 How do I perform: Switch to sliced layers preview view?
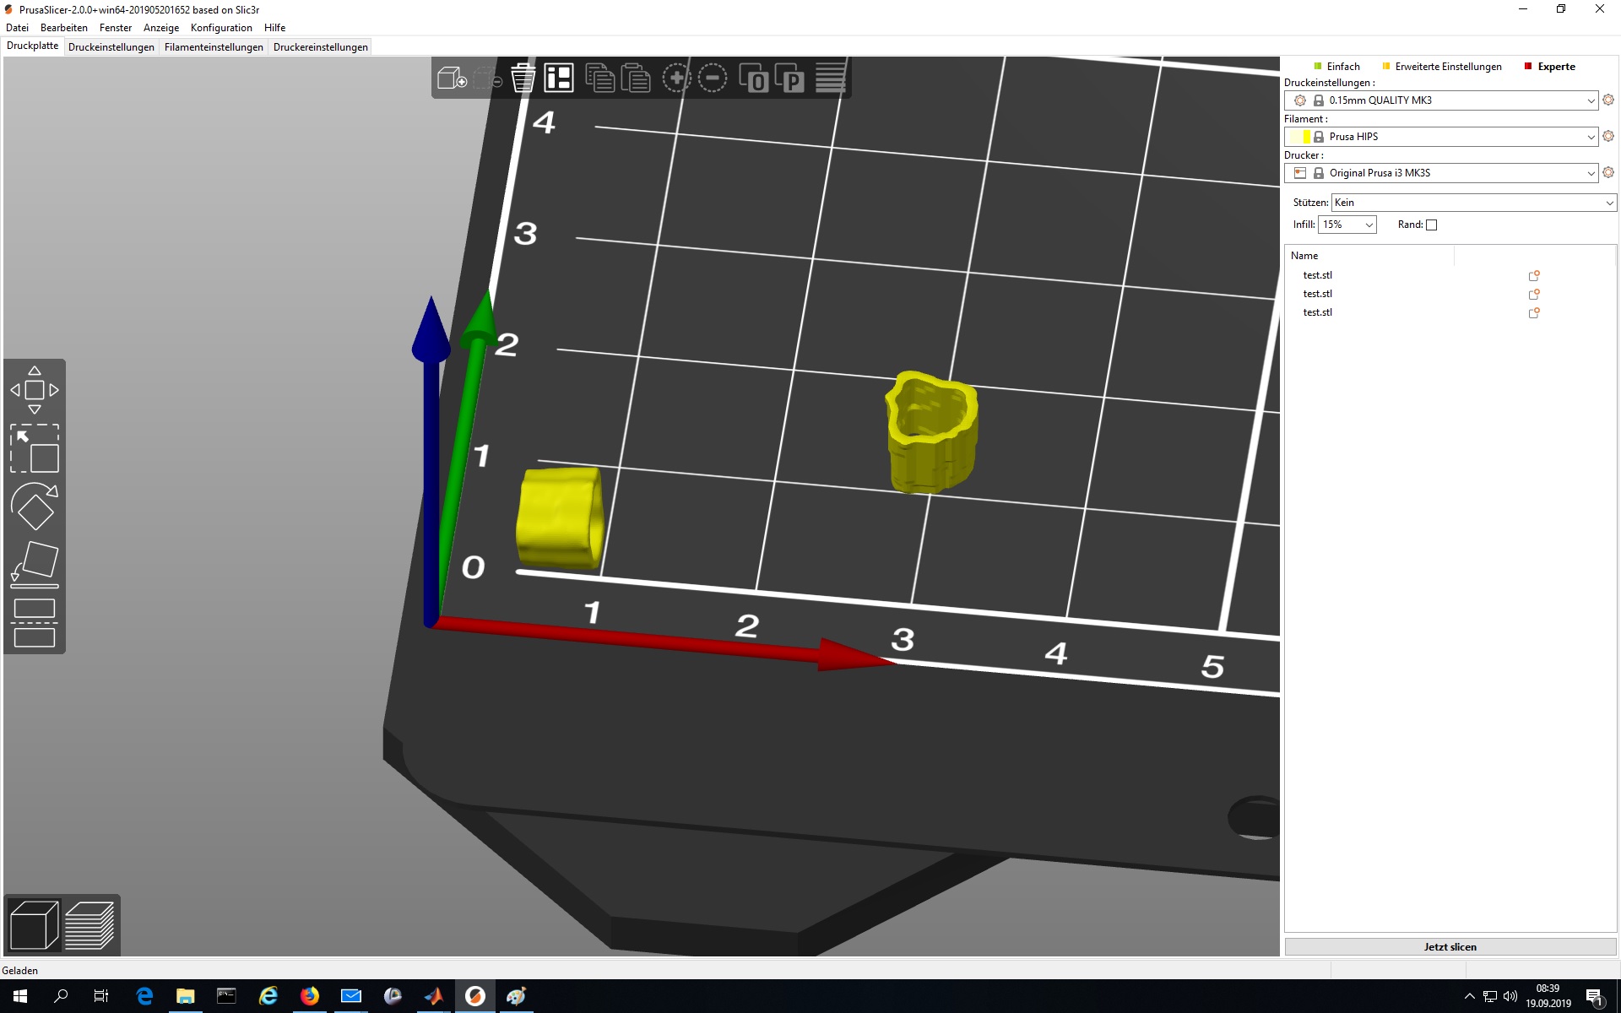point(89,925)
